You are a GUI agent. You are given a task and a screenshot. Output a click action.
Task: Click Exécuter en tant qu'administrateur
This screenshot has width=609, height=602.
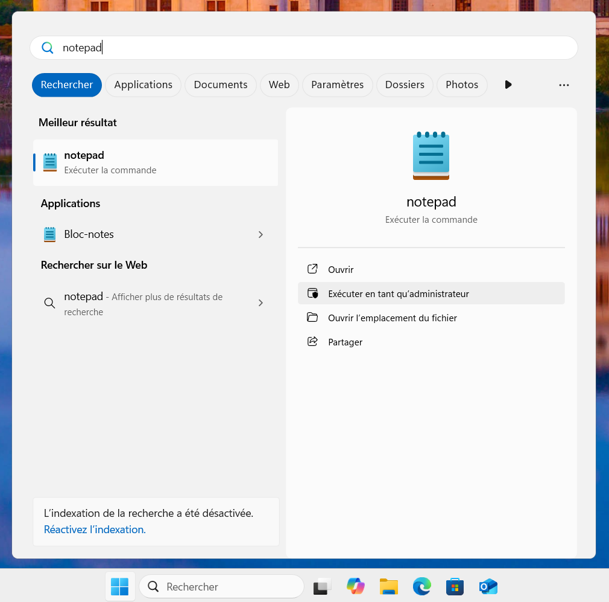pyautogui.click(x=398, y=294)
